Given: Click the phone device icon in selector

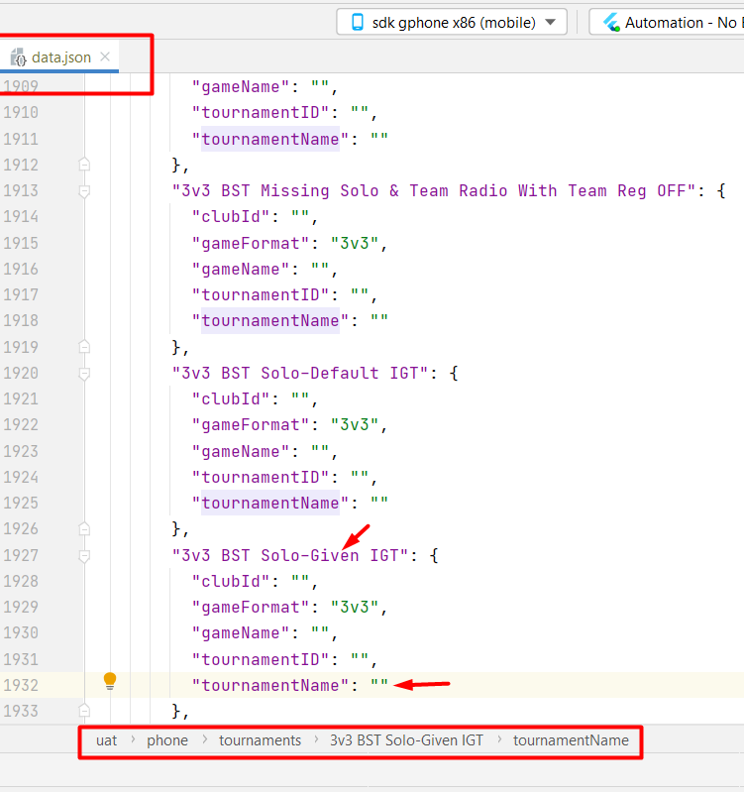Looking at the screenshot, I should 358,22.
